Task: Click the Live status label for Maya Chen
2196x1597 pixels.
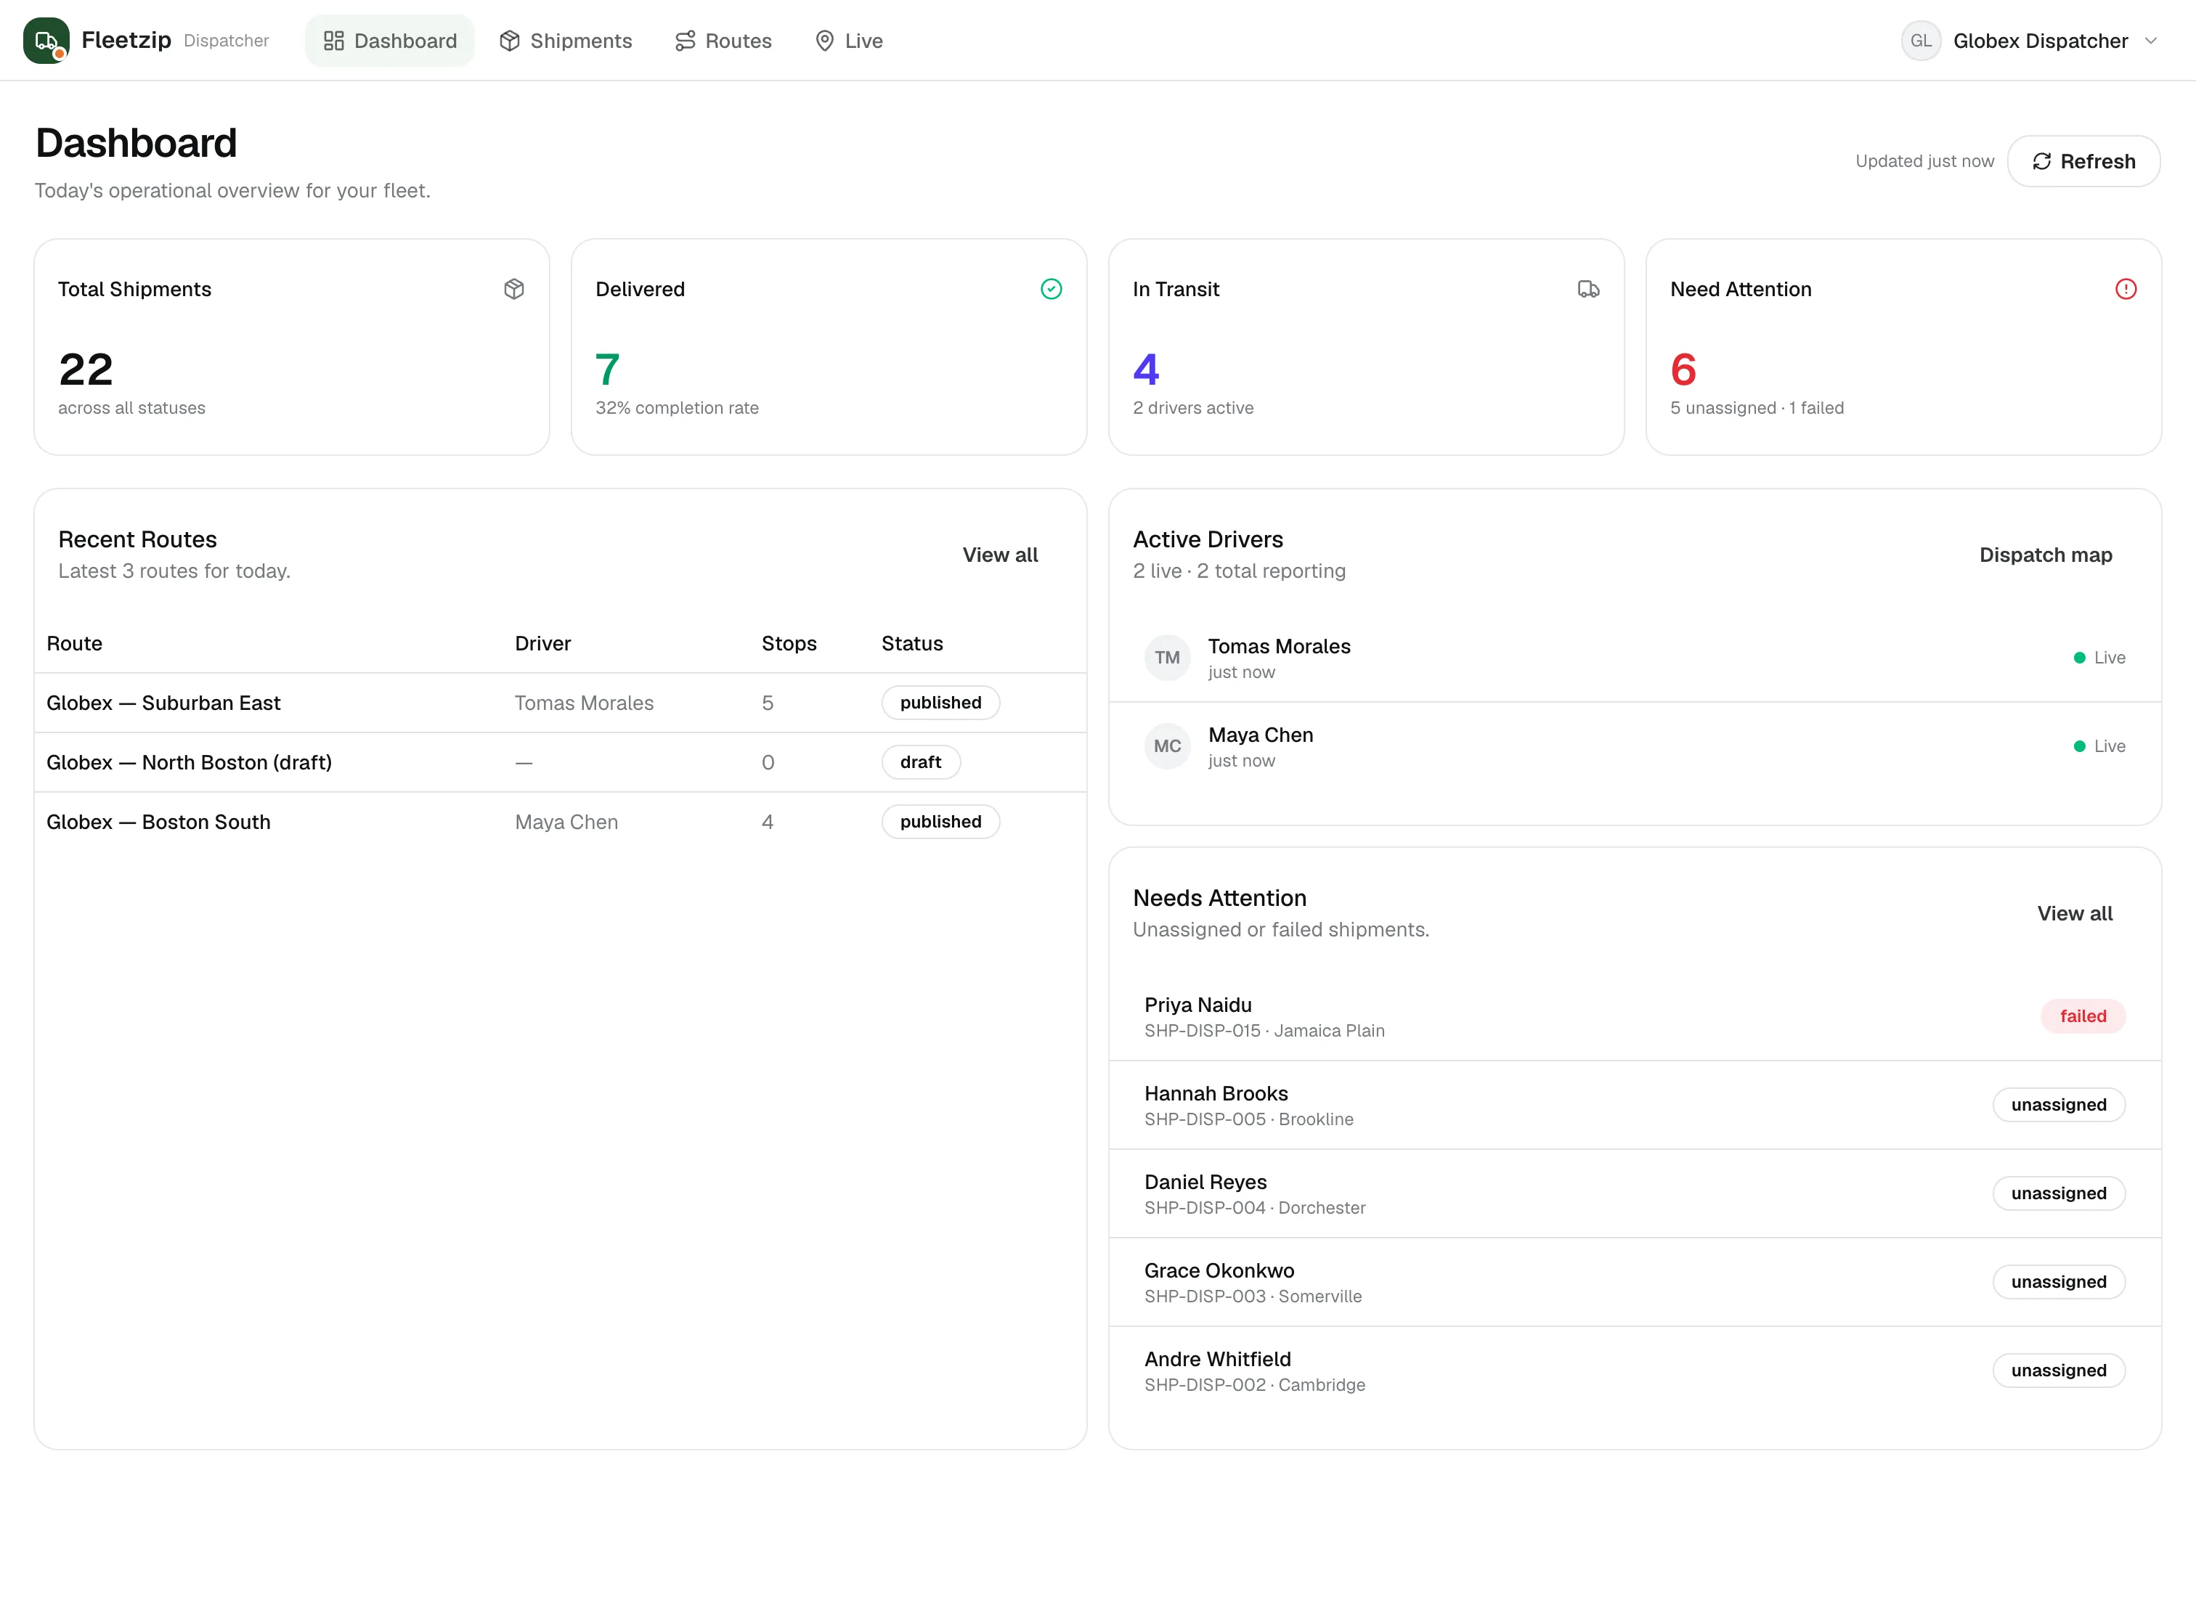Action: (2110, 746)
